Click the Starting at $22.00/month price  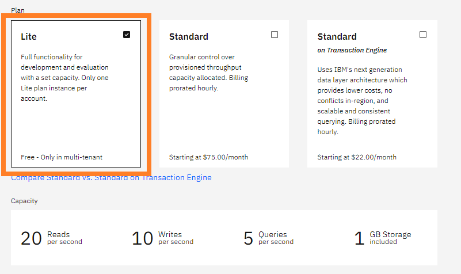click(x=357, y=157)
